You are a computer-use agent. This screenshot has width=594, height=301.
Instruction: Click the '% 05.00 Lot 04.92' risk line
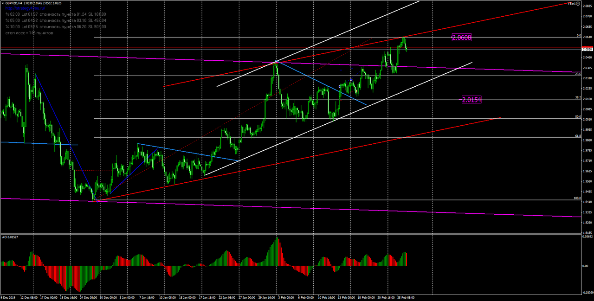pos(56,20)
